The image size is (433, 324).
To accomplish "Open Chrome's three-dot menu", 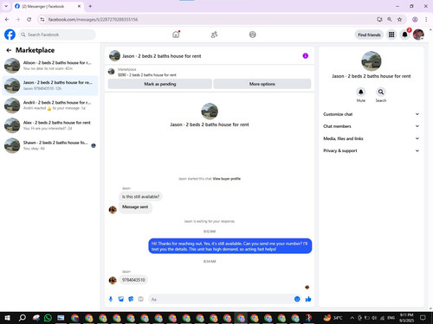I will (426, 19).
